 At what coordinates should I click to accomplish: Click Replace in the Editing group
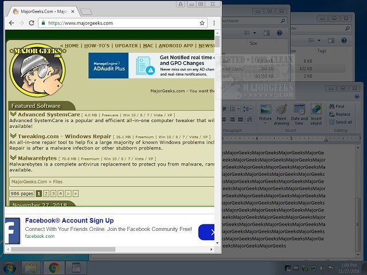coord(342,114)
